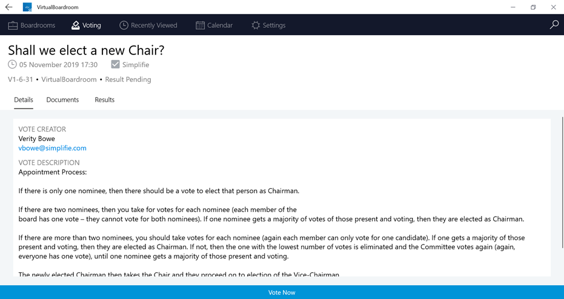The image size is (564, 299).
Task: Open Recently Viewed clock icon
Action: click(x=124, y=25)
